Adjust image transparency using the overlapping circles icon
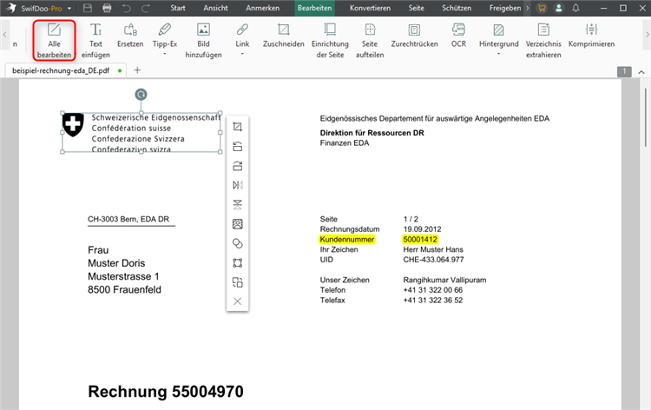 tap(238, 243)
